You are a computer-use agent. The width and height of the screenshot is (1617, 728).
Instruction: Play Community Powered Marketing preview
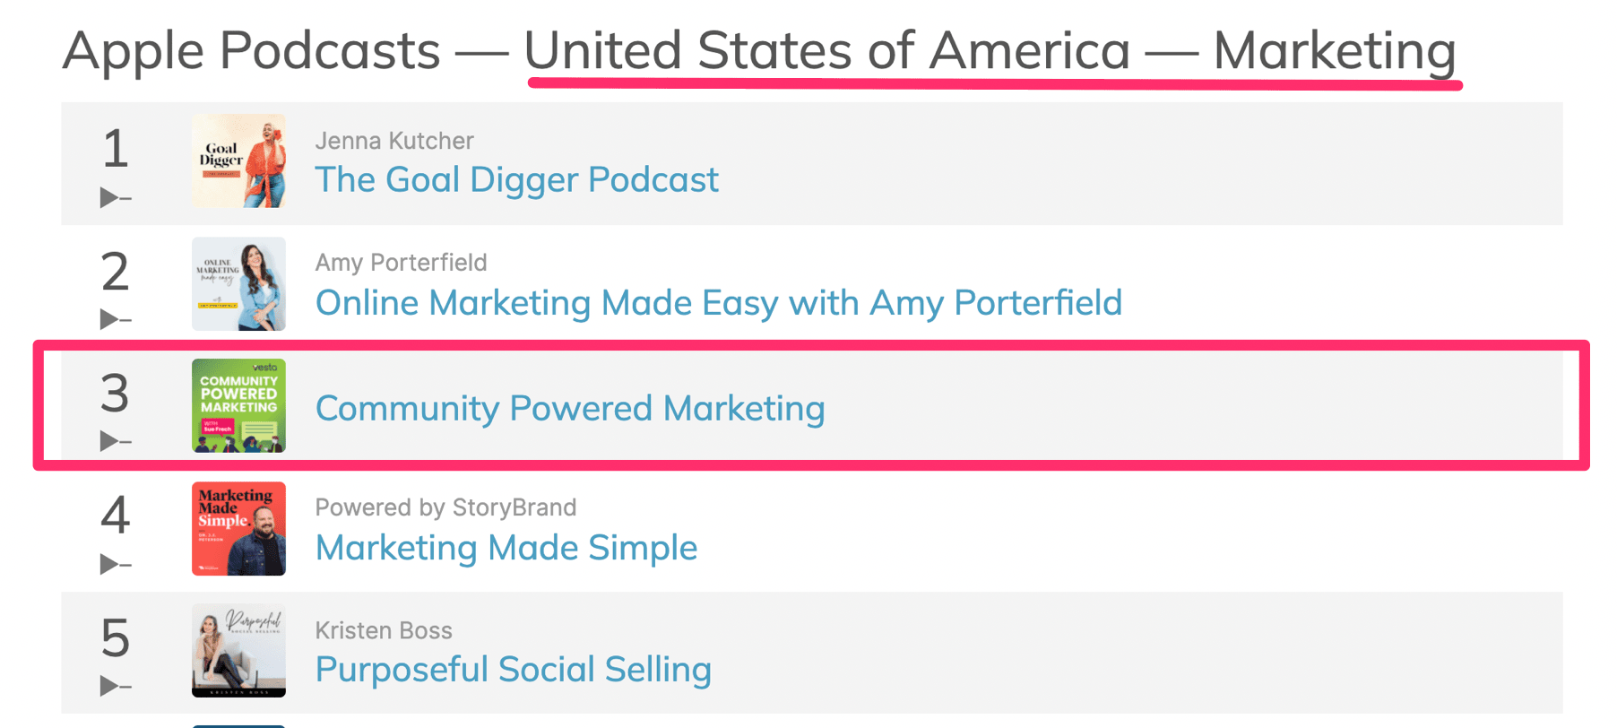coord(110,441)
